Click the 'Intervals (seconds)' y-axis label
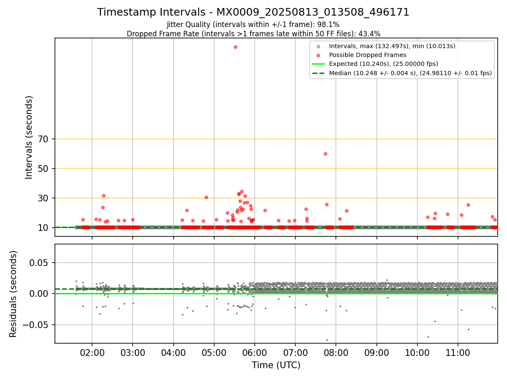This screenshot has height=380, width=507. pos(29,137)
